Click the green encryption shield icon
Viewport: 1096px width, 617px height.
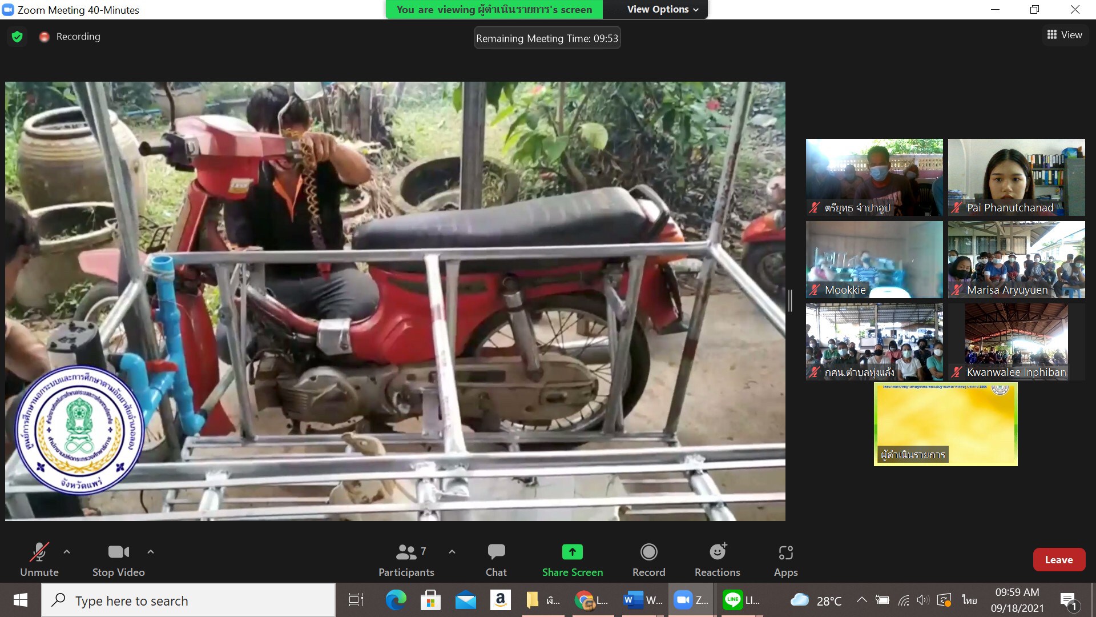17,37
